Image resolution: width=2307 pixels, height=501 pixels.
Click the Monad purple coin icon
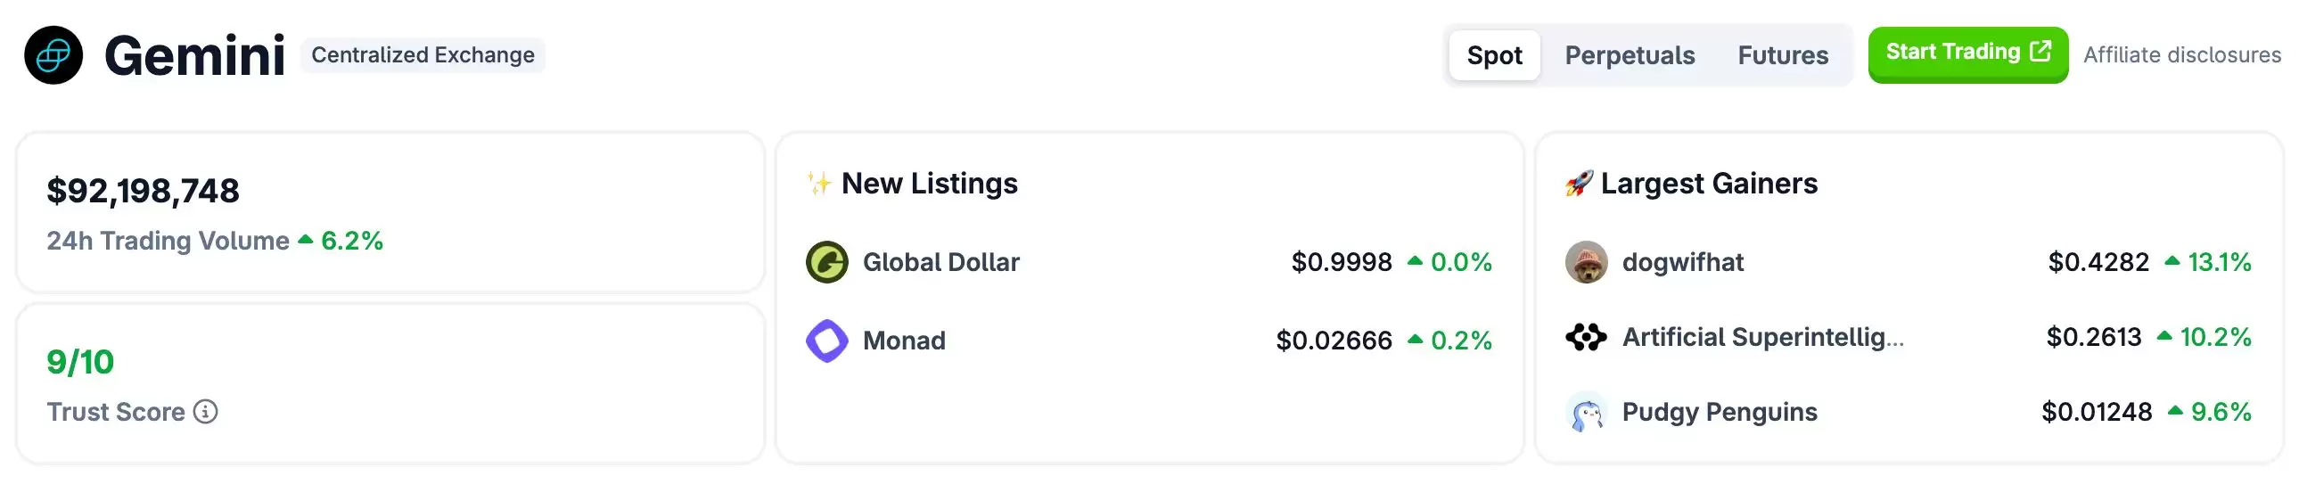[x=826, y=341]
